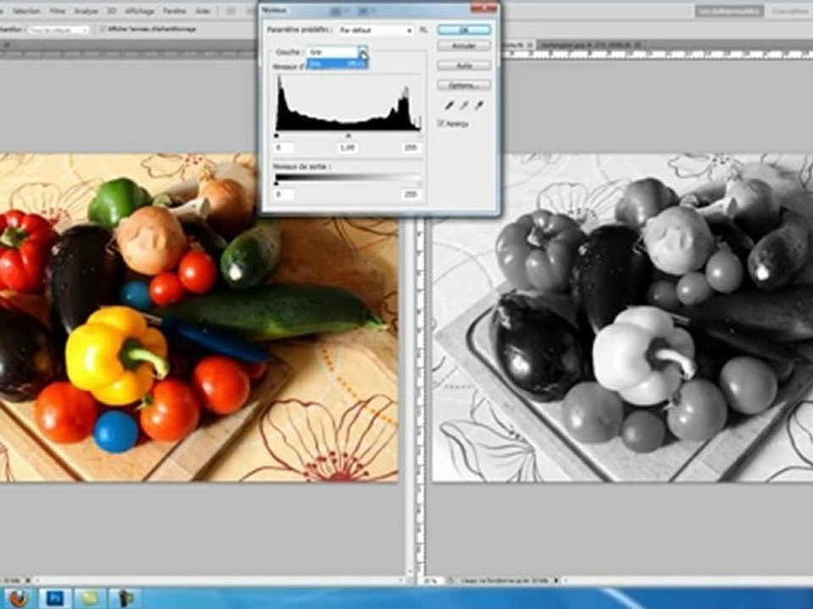Pick the white point eyedropper in Niveaux dialog
Image resolution: width=813 pixels, height=609 pixels.
[479, 105]
